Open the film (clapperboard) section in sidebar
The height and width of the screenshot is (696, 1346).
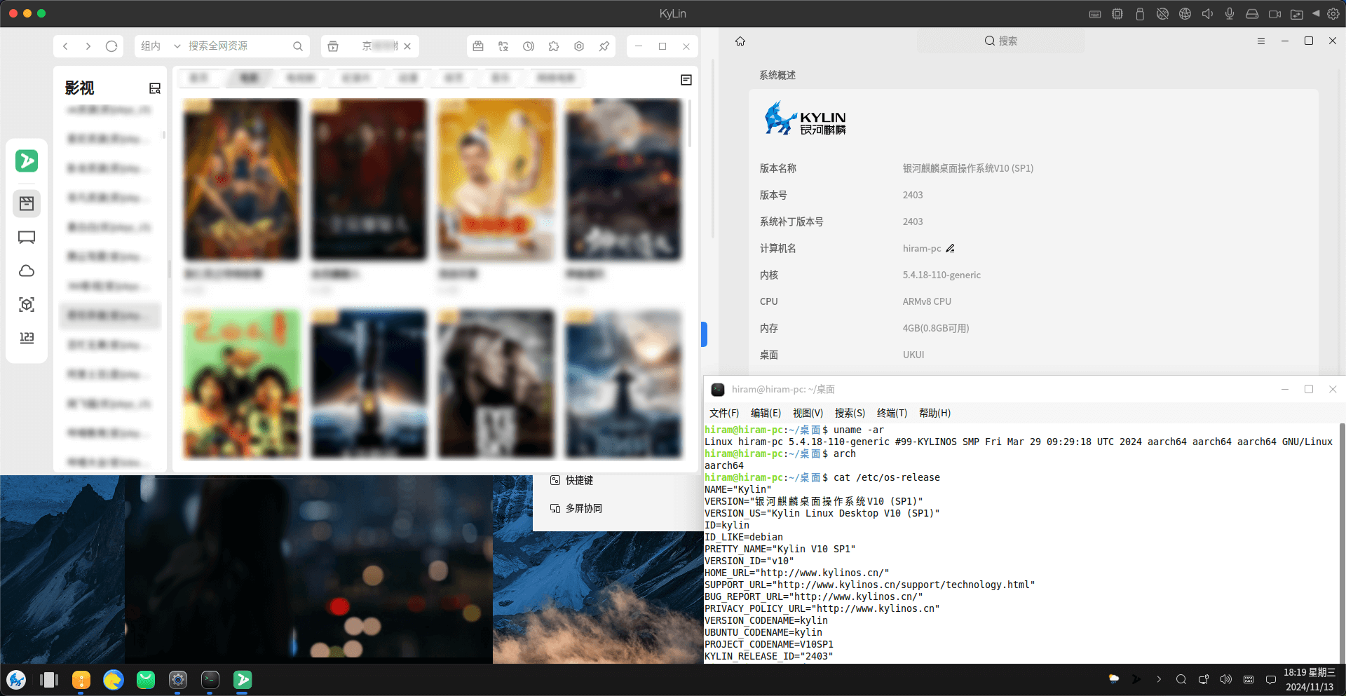tap(27, 204)
